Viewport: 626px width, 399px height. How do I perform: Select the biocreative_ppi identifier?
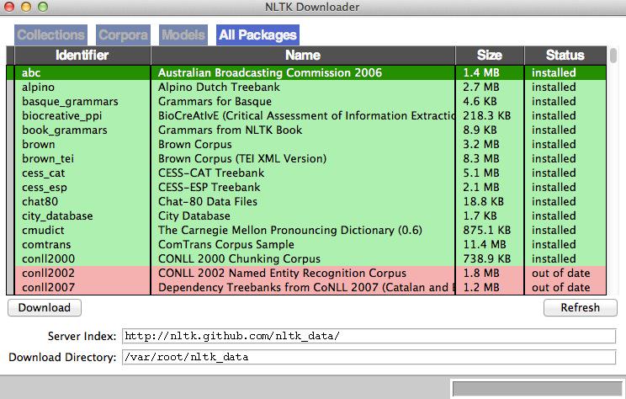(62, 116)
